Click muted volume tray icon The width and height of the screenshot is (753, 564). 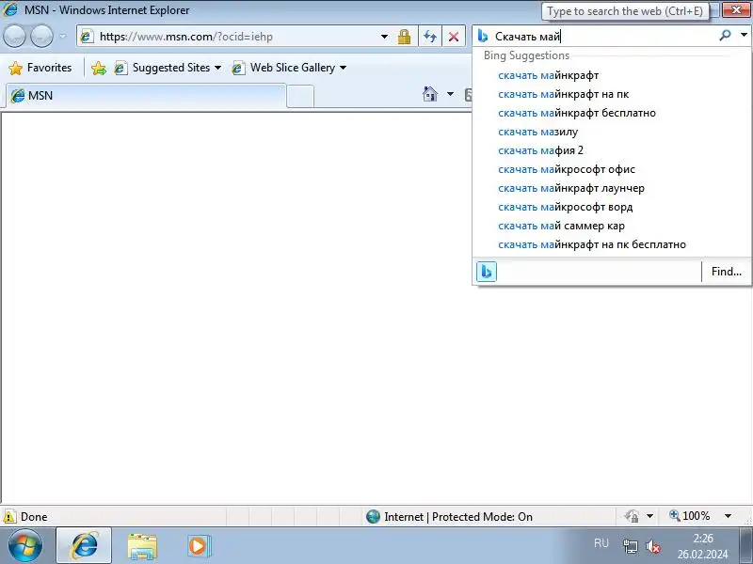[653, 546]
